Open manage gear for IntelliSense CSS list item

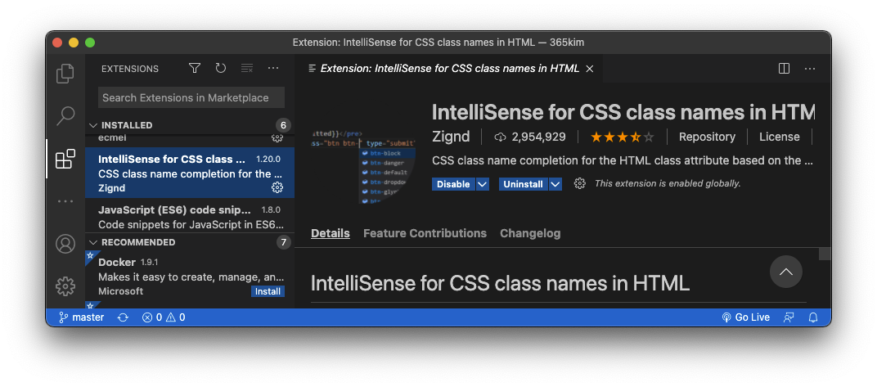[x=277, y=187]
